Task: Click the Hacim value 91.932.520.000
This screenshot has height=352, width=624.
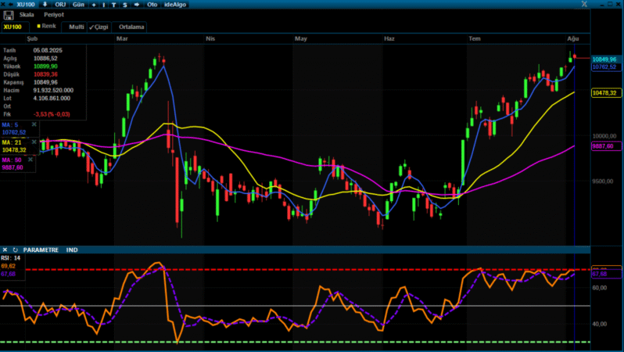Action: (53, 91)
